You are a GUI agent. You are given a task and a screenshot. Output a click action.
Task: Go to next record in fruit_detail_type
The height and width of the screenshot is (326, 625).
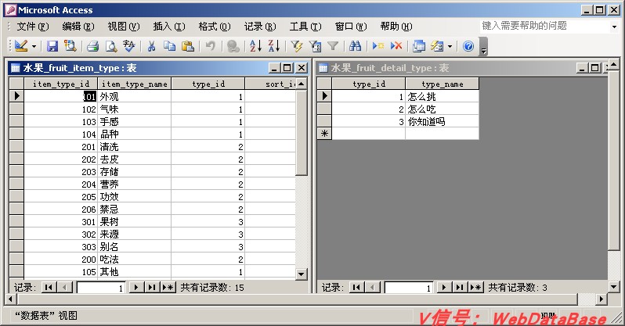444,288
